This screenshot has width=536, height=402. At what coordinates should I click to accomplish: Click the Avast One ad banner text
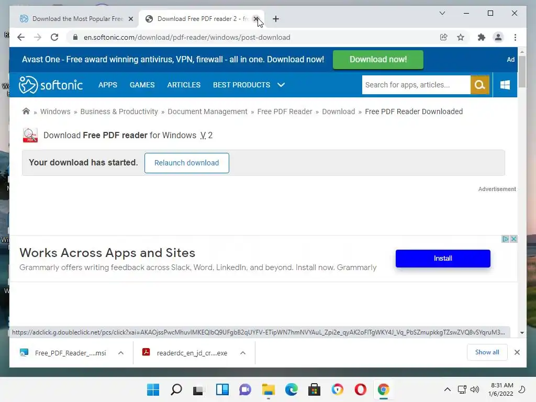(173, 60)
